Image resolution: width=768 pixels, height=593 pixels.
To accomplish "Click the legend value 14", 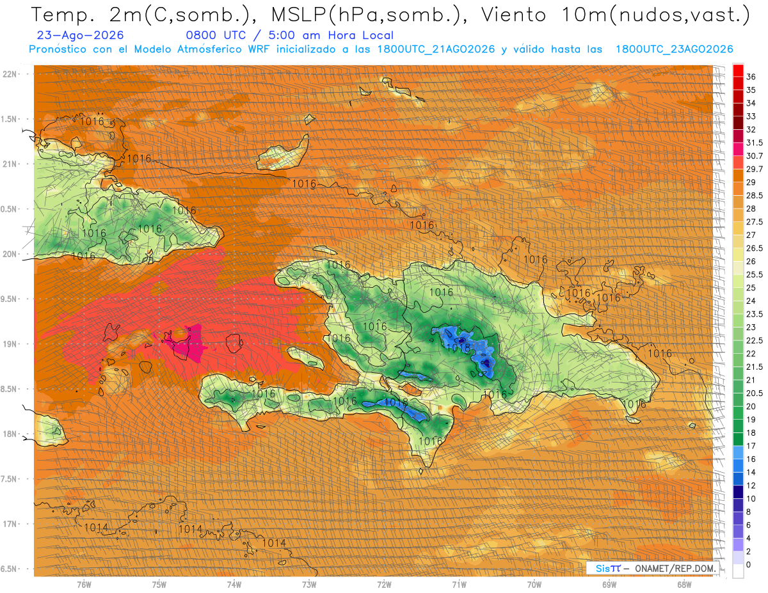I will tap(751, 472).
